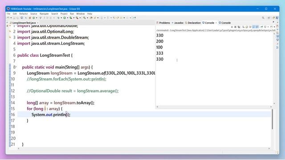
Task: Click the Clear Console icon
Action: pos(244,27)
